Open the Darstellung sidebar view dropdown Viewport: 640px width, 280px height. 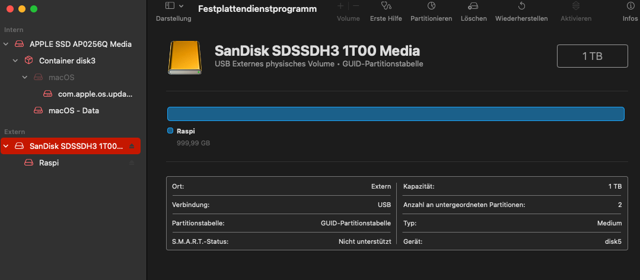click(174, 6)
